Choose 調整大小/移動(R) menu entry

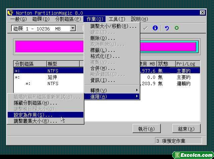112,26
